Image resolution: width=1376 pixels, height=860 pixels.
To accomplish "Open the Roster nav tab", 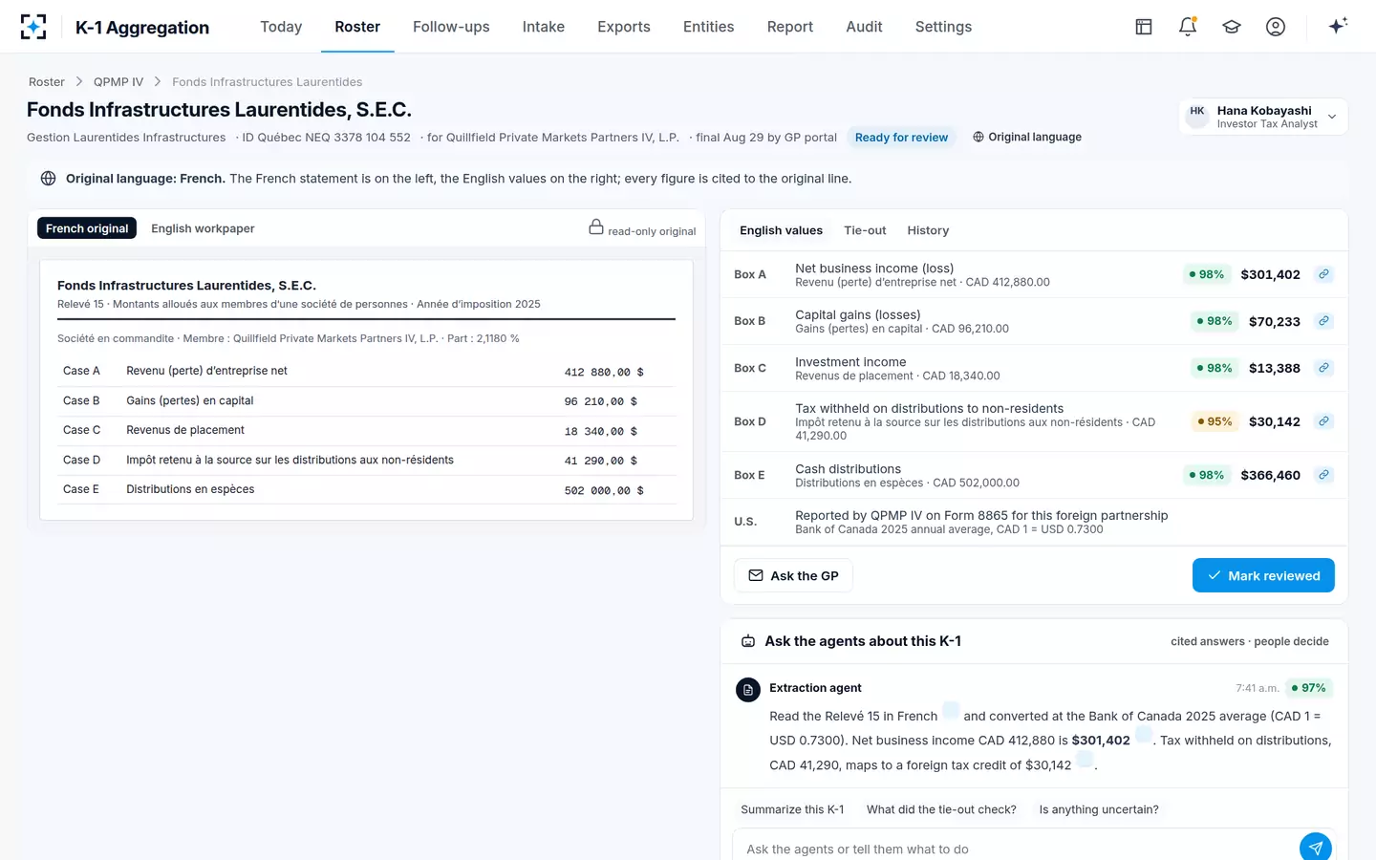I will pos(357,27).
